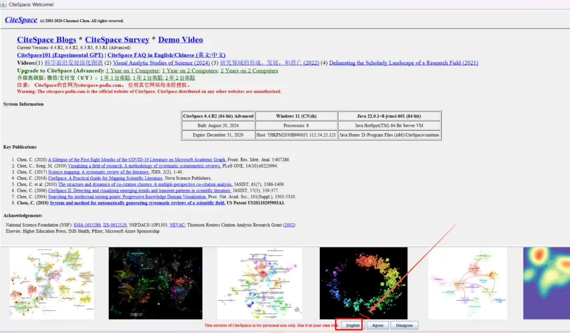Select light network with curved red links thumbnail
This screenshot has height=333, width=570.
[468, 283]
